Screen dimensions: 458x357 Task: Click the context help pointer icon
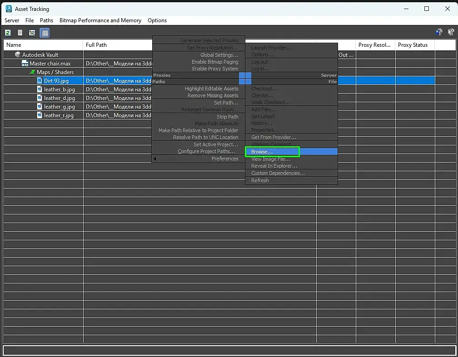pyautogui.click(x=451, y=32)
